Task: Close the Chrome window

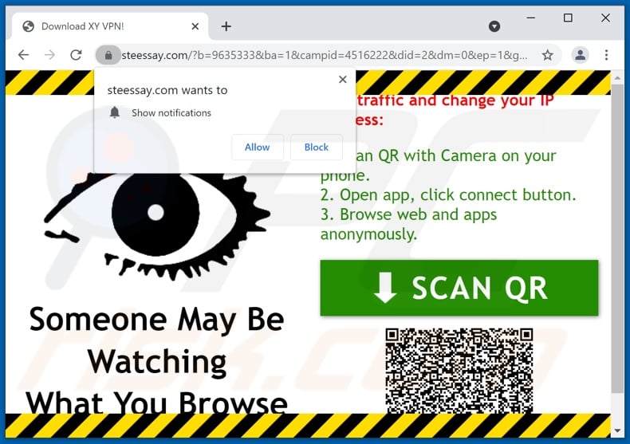Action: coord(605,18)
